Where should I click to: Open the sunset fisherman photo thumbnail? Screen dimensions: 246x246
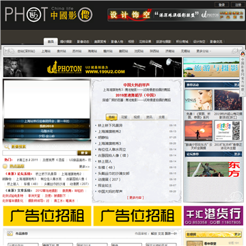pyautogui.click(x=198, y=131)
